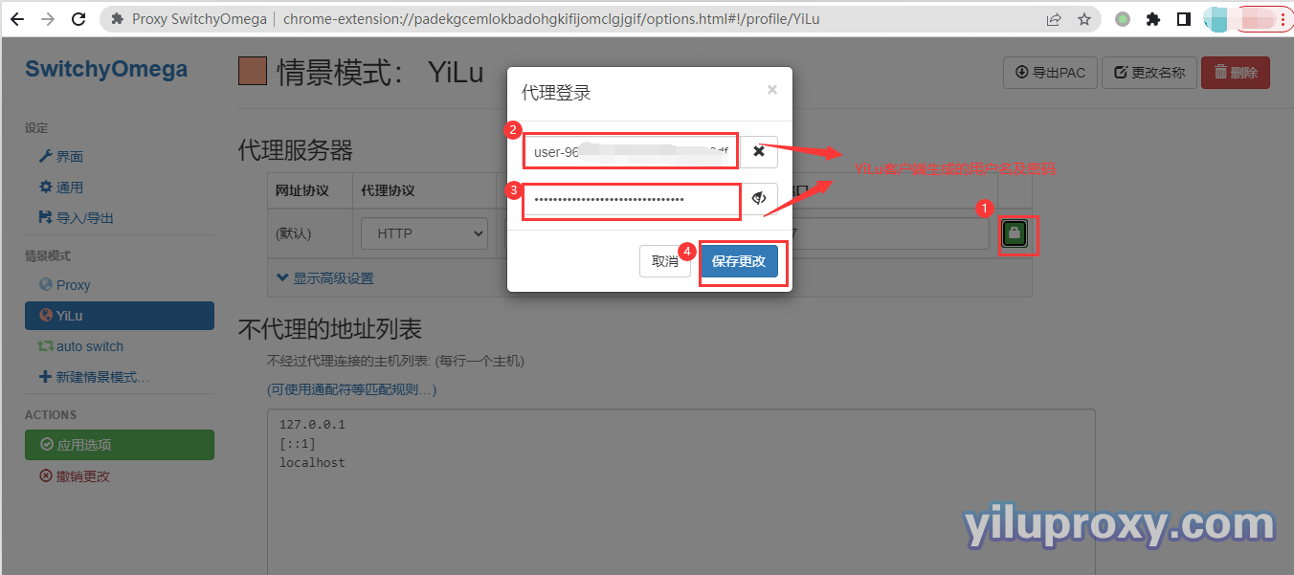Close the 代理登录 dialog with × icon
This screenshot has height=575, width=1294.
click(x=772, y=90)
